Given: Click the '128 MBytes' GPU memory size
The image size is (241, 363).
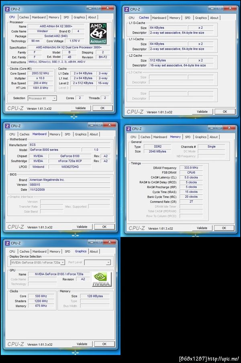Looking at the screenshot, I should coord(95,296).
